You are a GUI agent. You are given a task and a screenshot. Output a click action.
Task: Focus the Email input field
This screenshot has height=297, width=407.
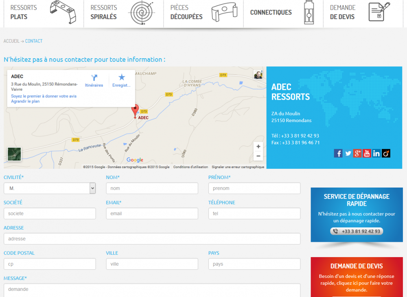(152, 214)
